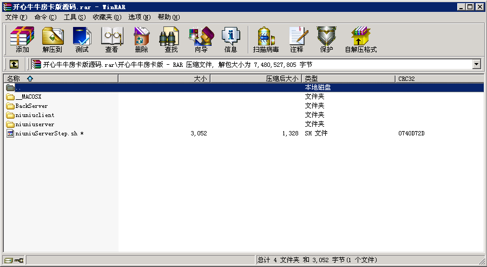This screenshot has width=487, height=267.
Task: Open the Comment (注释) toolbar icon
Action: [x=297, y=39]
